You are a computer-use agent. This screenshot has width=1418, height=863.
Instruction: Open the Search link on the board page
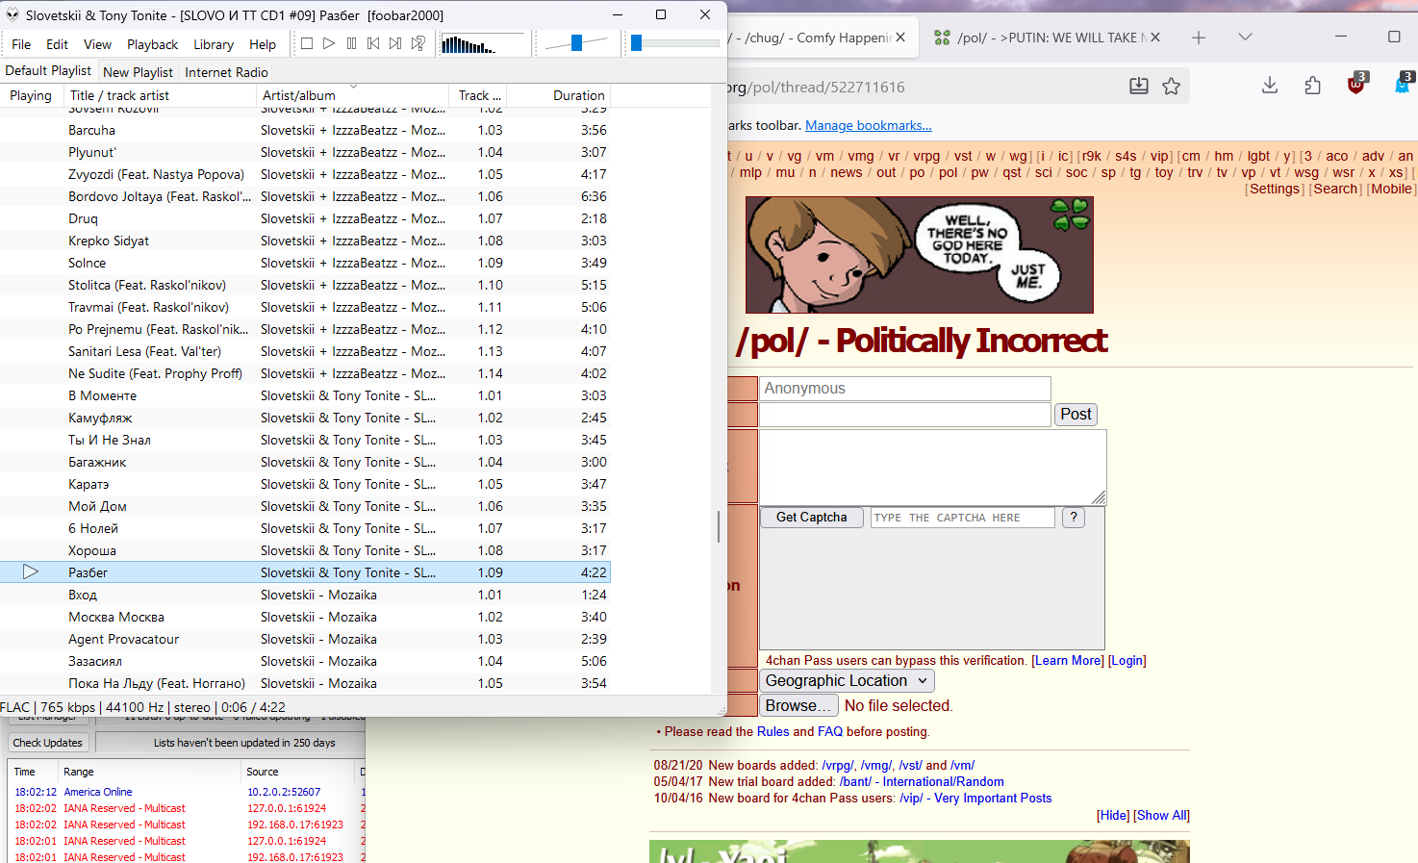point(1335,189)
